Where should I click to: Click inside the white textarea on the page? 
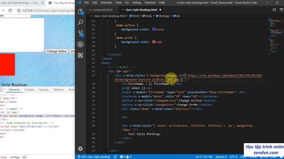point(22,35)
